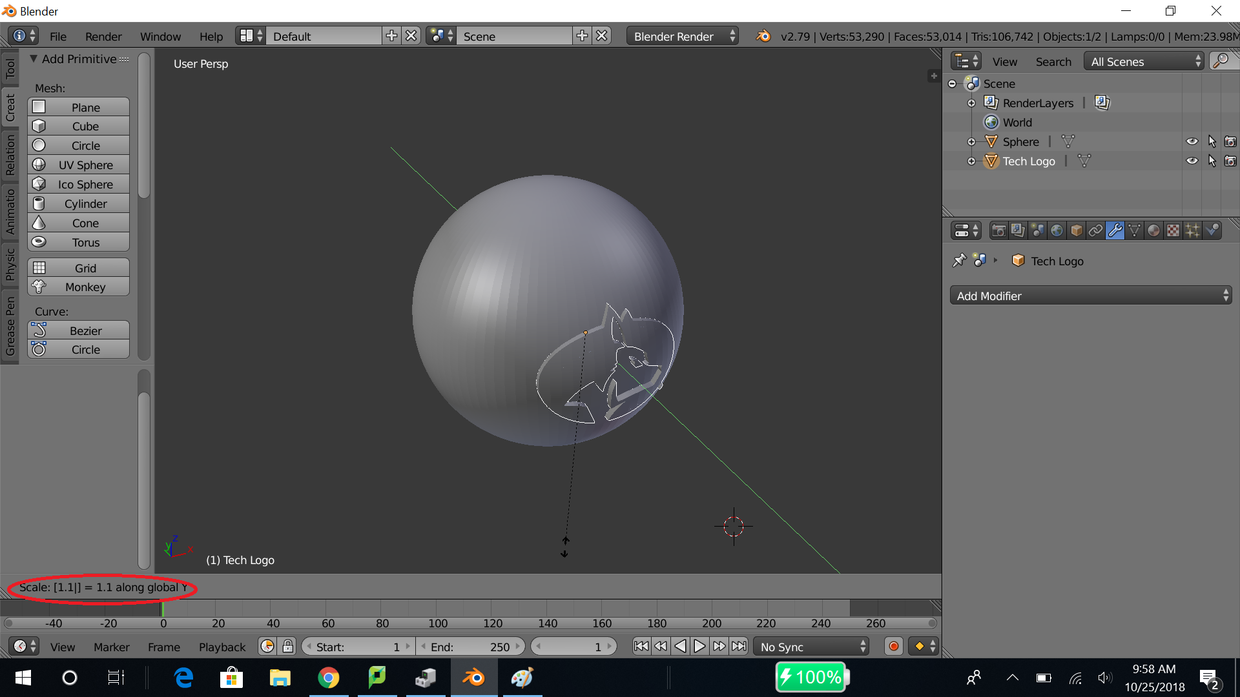Add an Ico Sphere mesh primitive

pyautogui.click(x=78, y=185)
